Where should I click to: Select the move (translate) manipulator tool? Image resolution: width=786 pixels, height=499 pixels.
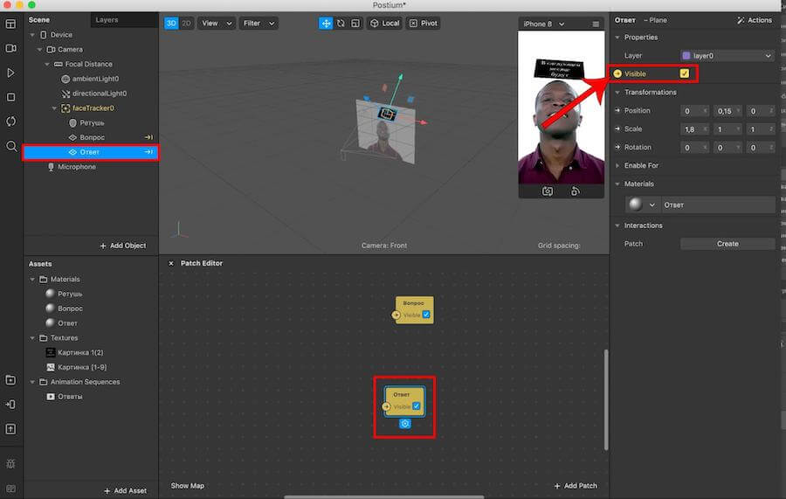[x=326, y=24]
